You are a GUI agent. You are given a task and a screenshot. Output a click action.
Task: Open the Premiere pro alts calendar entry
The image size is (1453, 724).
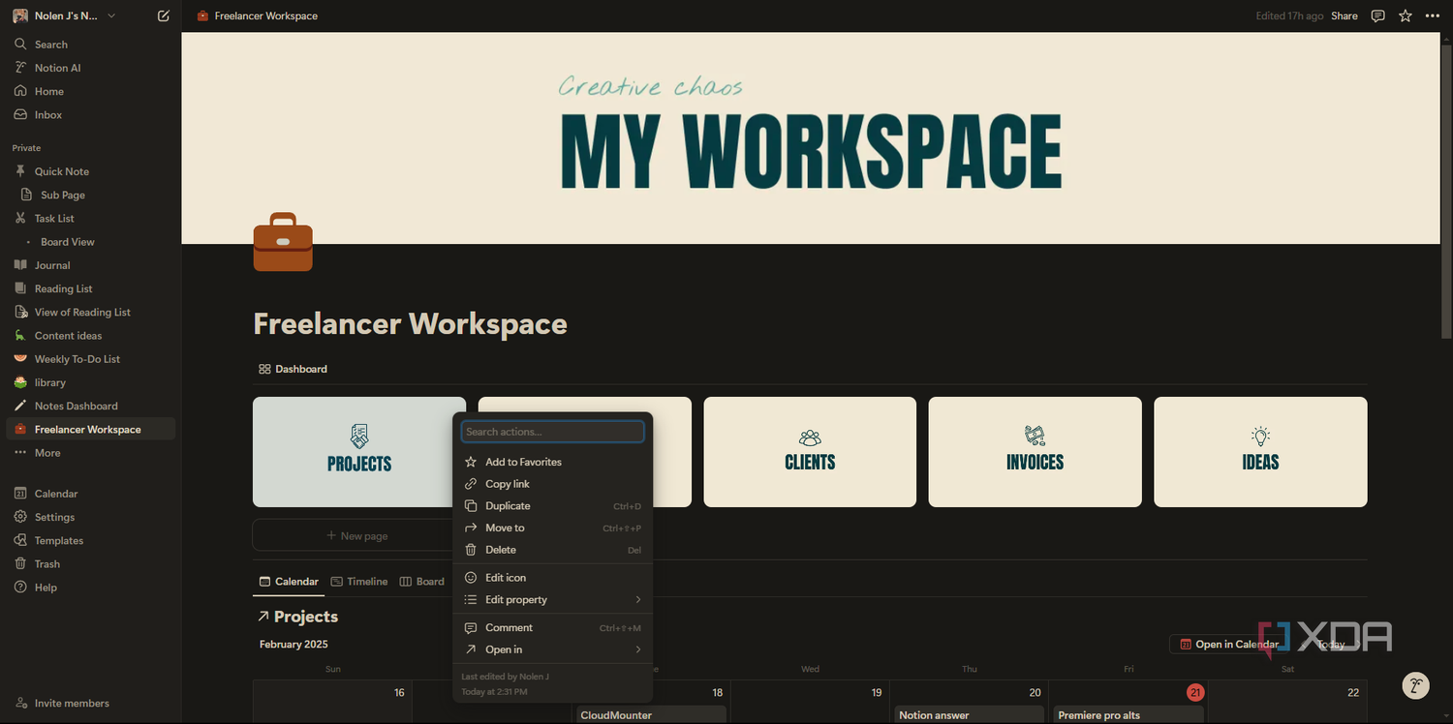[1128, 715]
